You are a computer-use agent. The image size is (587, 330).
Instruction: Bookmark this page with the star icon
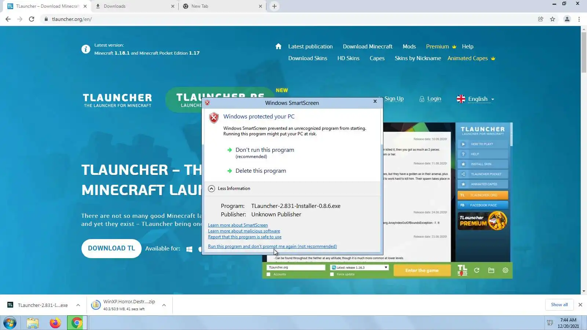pos(553,19)
